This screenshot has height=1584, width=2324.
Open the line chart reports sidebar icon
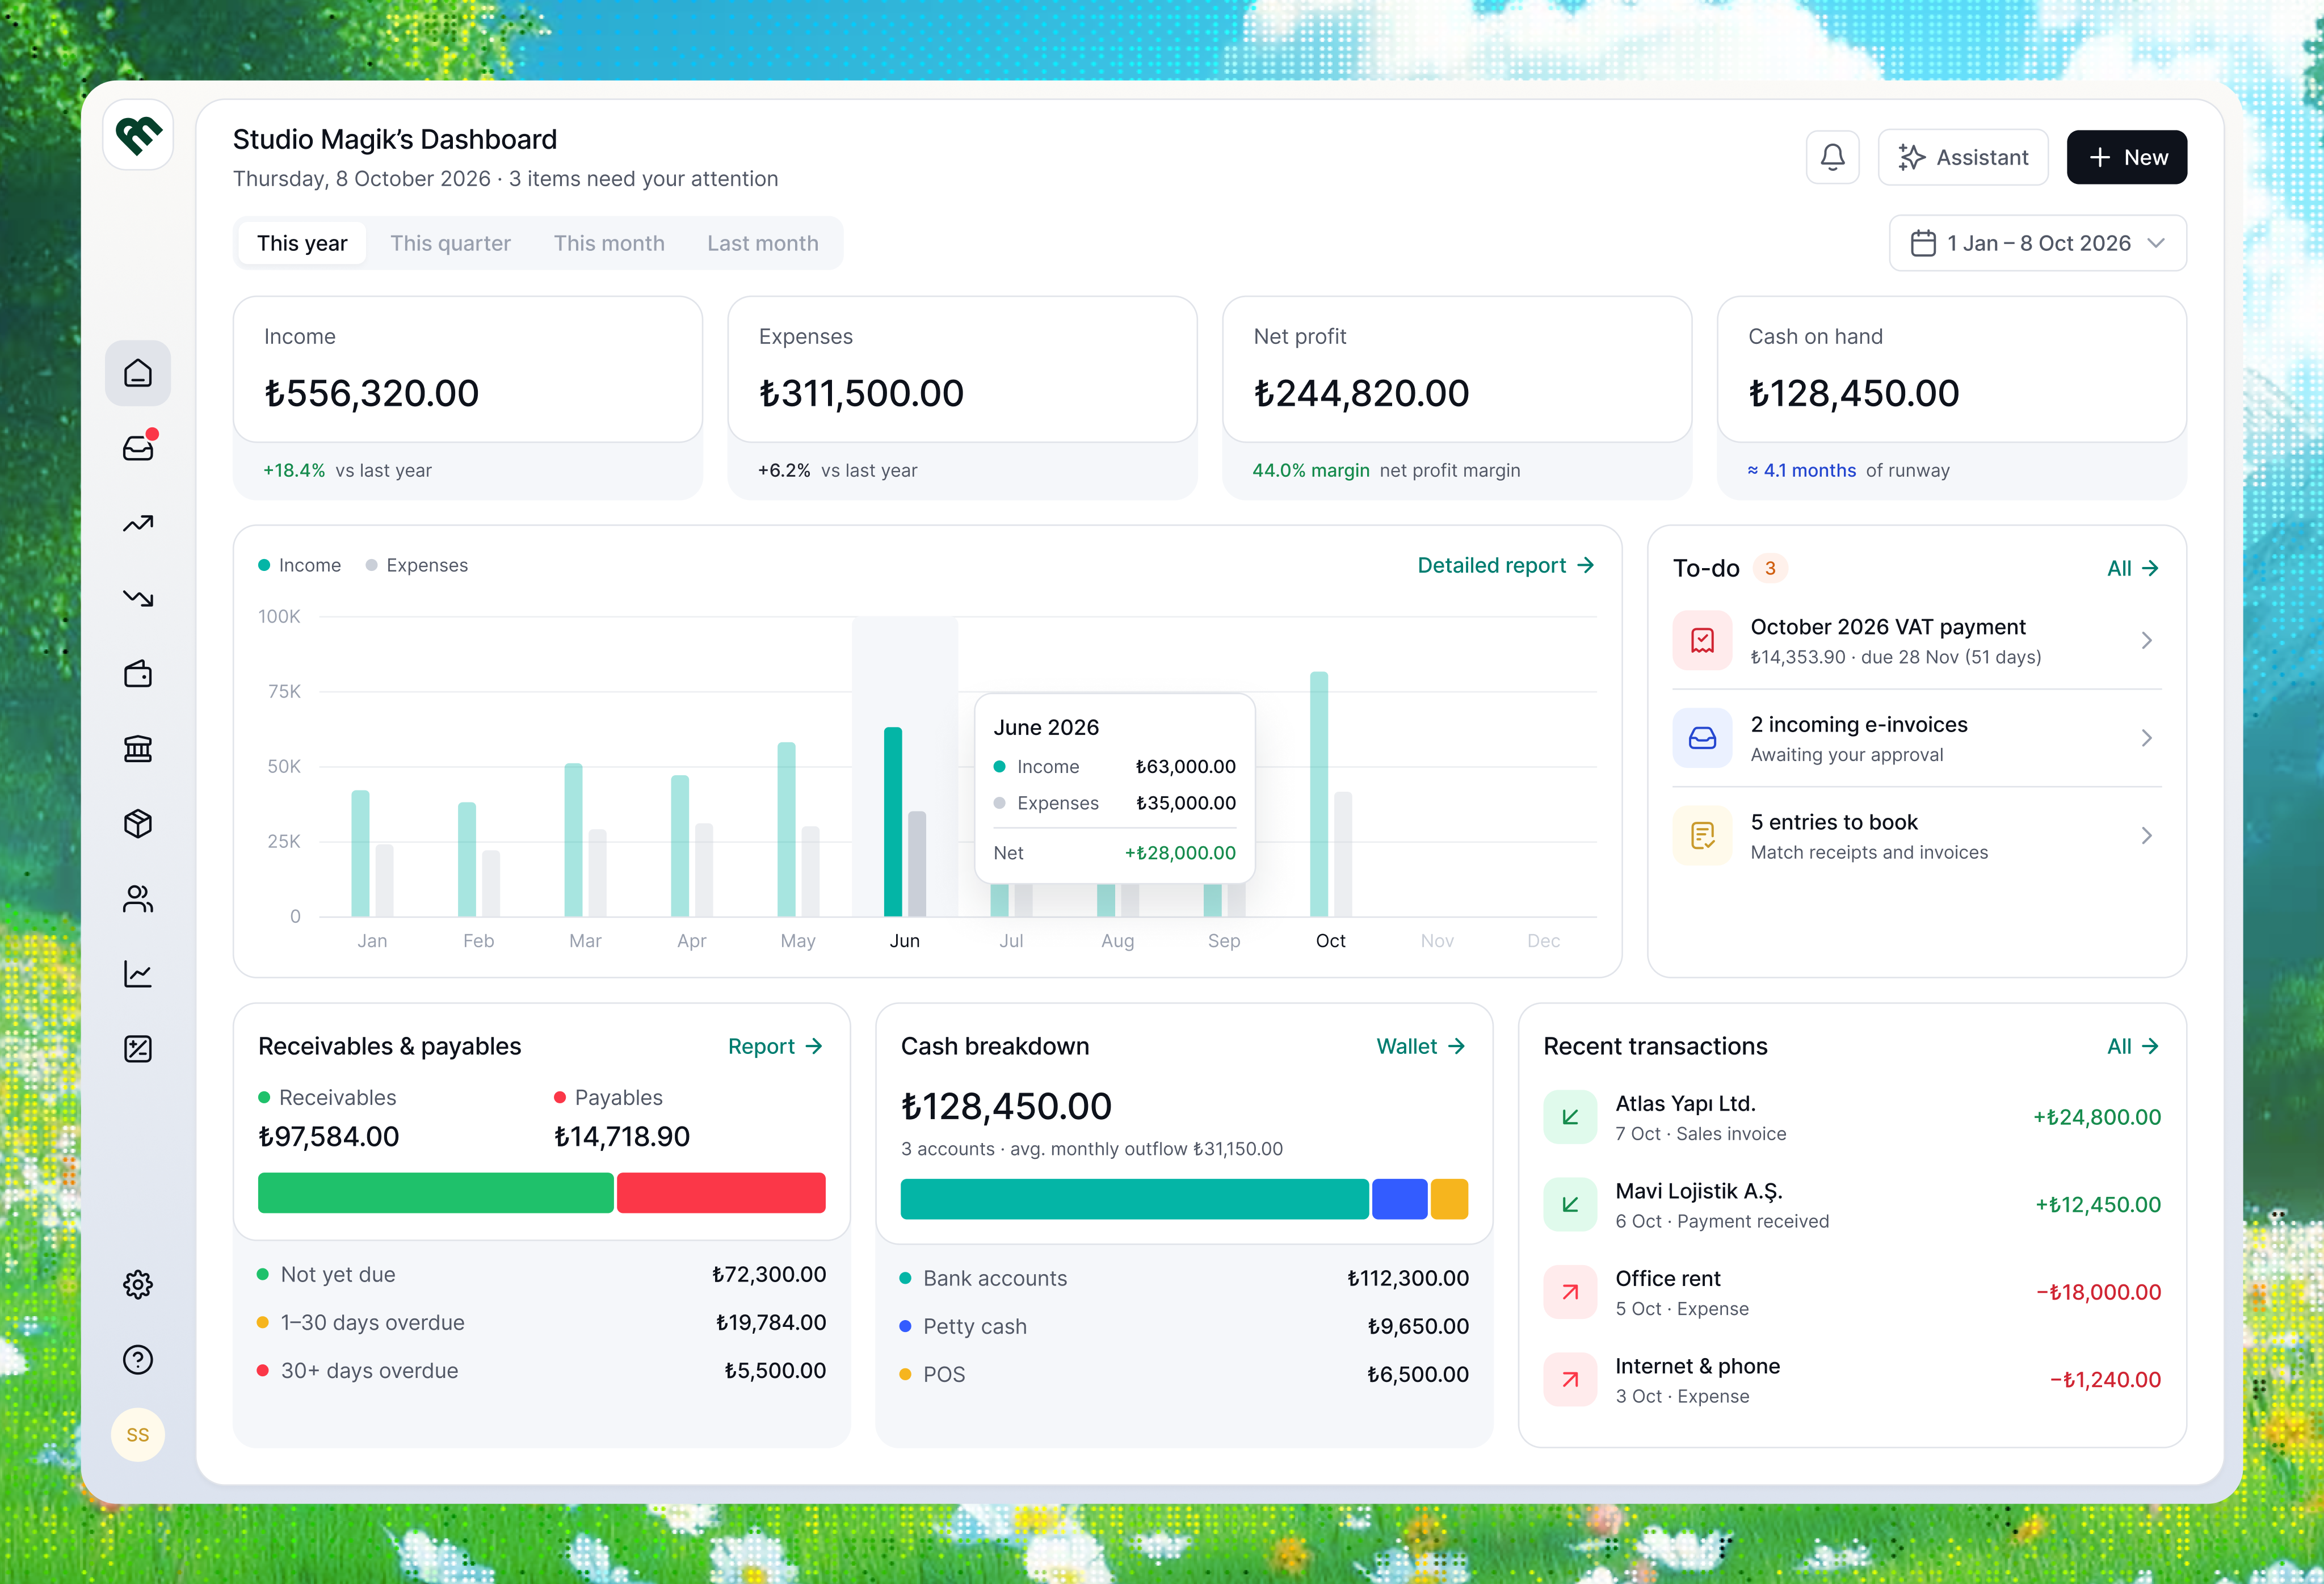(138, 974)
